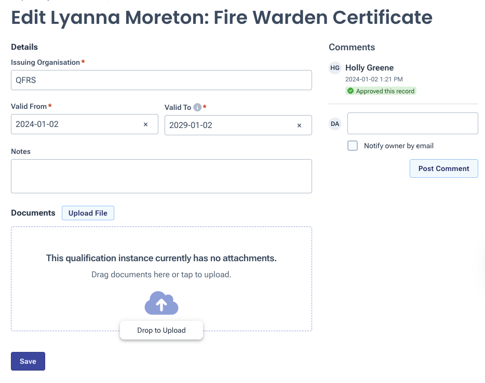Clear the Valid From date
Viewport: 485px width, 383px height.
point(145,124)
